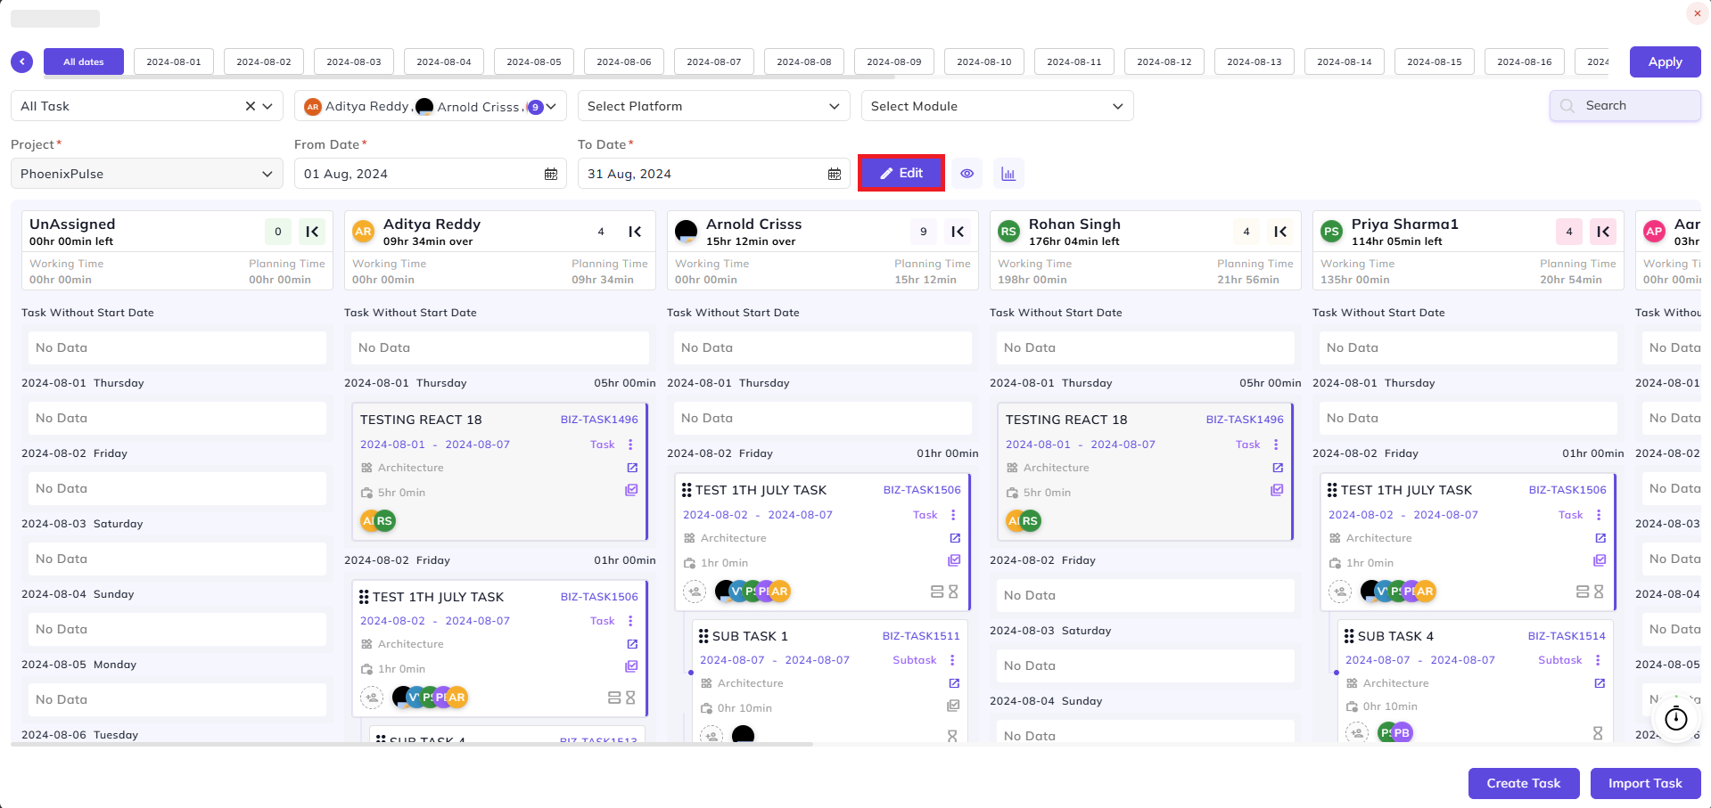Click the '2024-08-06 Tuesday' heading in UnAssigned column
The width and height of the screenshot is (1711, 808).
(80, 735)
